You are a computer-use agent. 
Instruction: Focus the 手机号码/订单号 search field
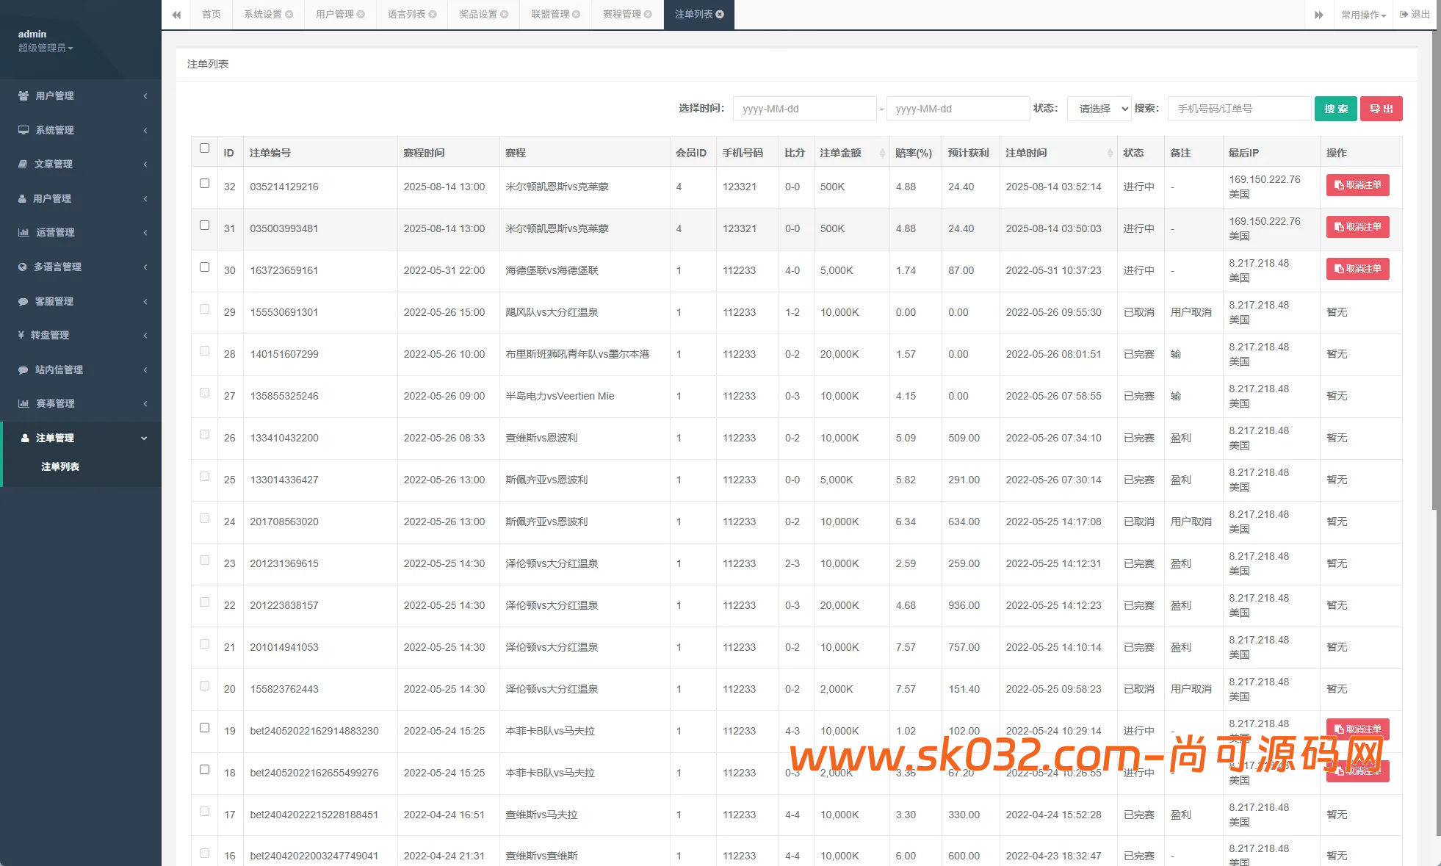[x=1239, y=109]
